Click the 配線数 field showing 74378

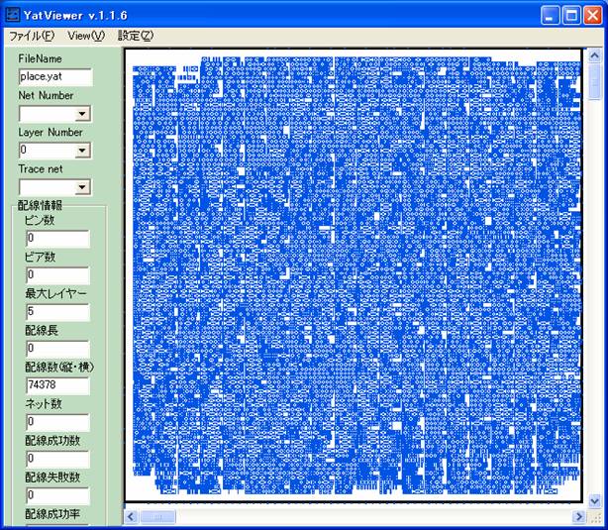(57, 385)
